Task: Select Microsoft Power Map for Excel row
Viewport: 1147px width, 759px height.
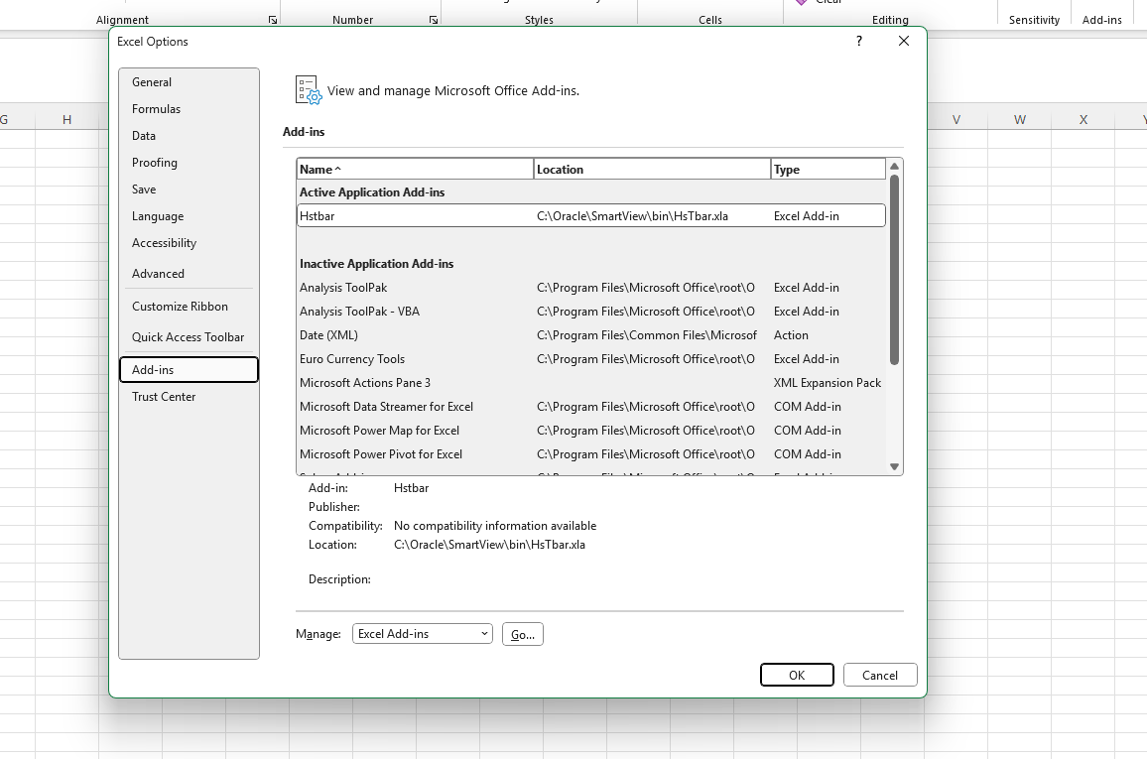Action: [x=591, y=430]
